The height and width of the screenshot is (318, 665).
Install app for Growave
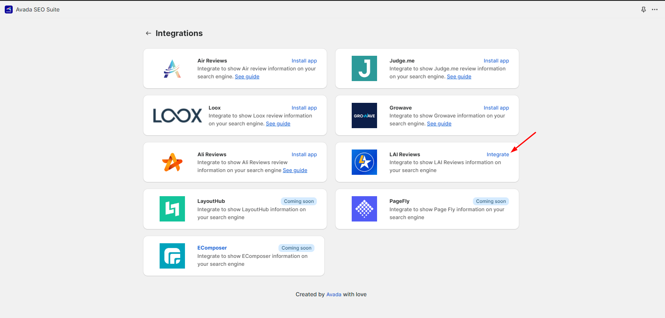[496, 108]
